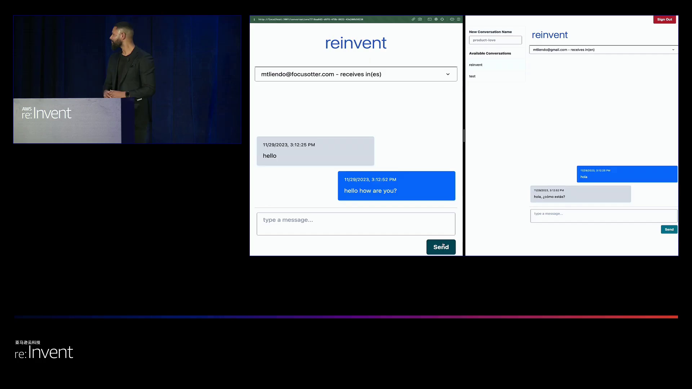The height and width of the screenshot is (389, 692).
Task: Click the Sign Out button
Action: pyautogui.click(x=664, y=19)
